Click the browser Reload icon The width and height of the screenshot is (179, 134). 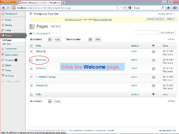124,8
